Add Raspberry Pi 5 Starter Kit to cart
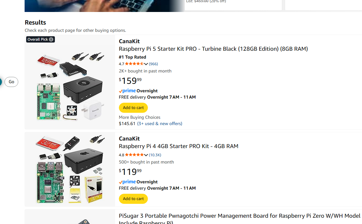This screenshot has height=224, width=362. 133,108
